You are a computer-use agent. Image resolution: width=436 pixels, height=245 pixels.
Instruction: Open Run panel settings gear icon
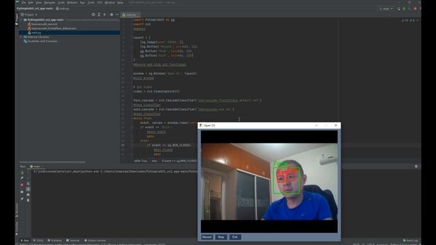coord(416,166)
